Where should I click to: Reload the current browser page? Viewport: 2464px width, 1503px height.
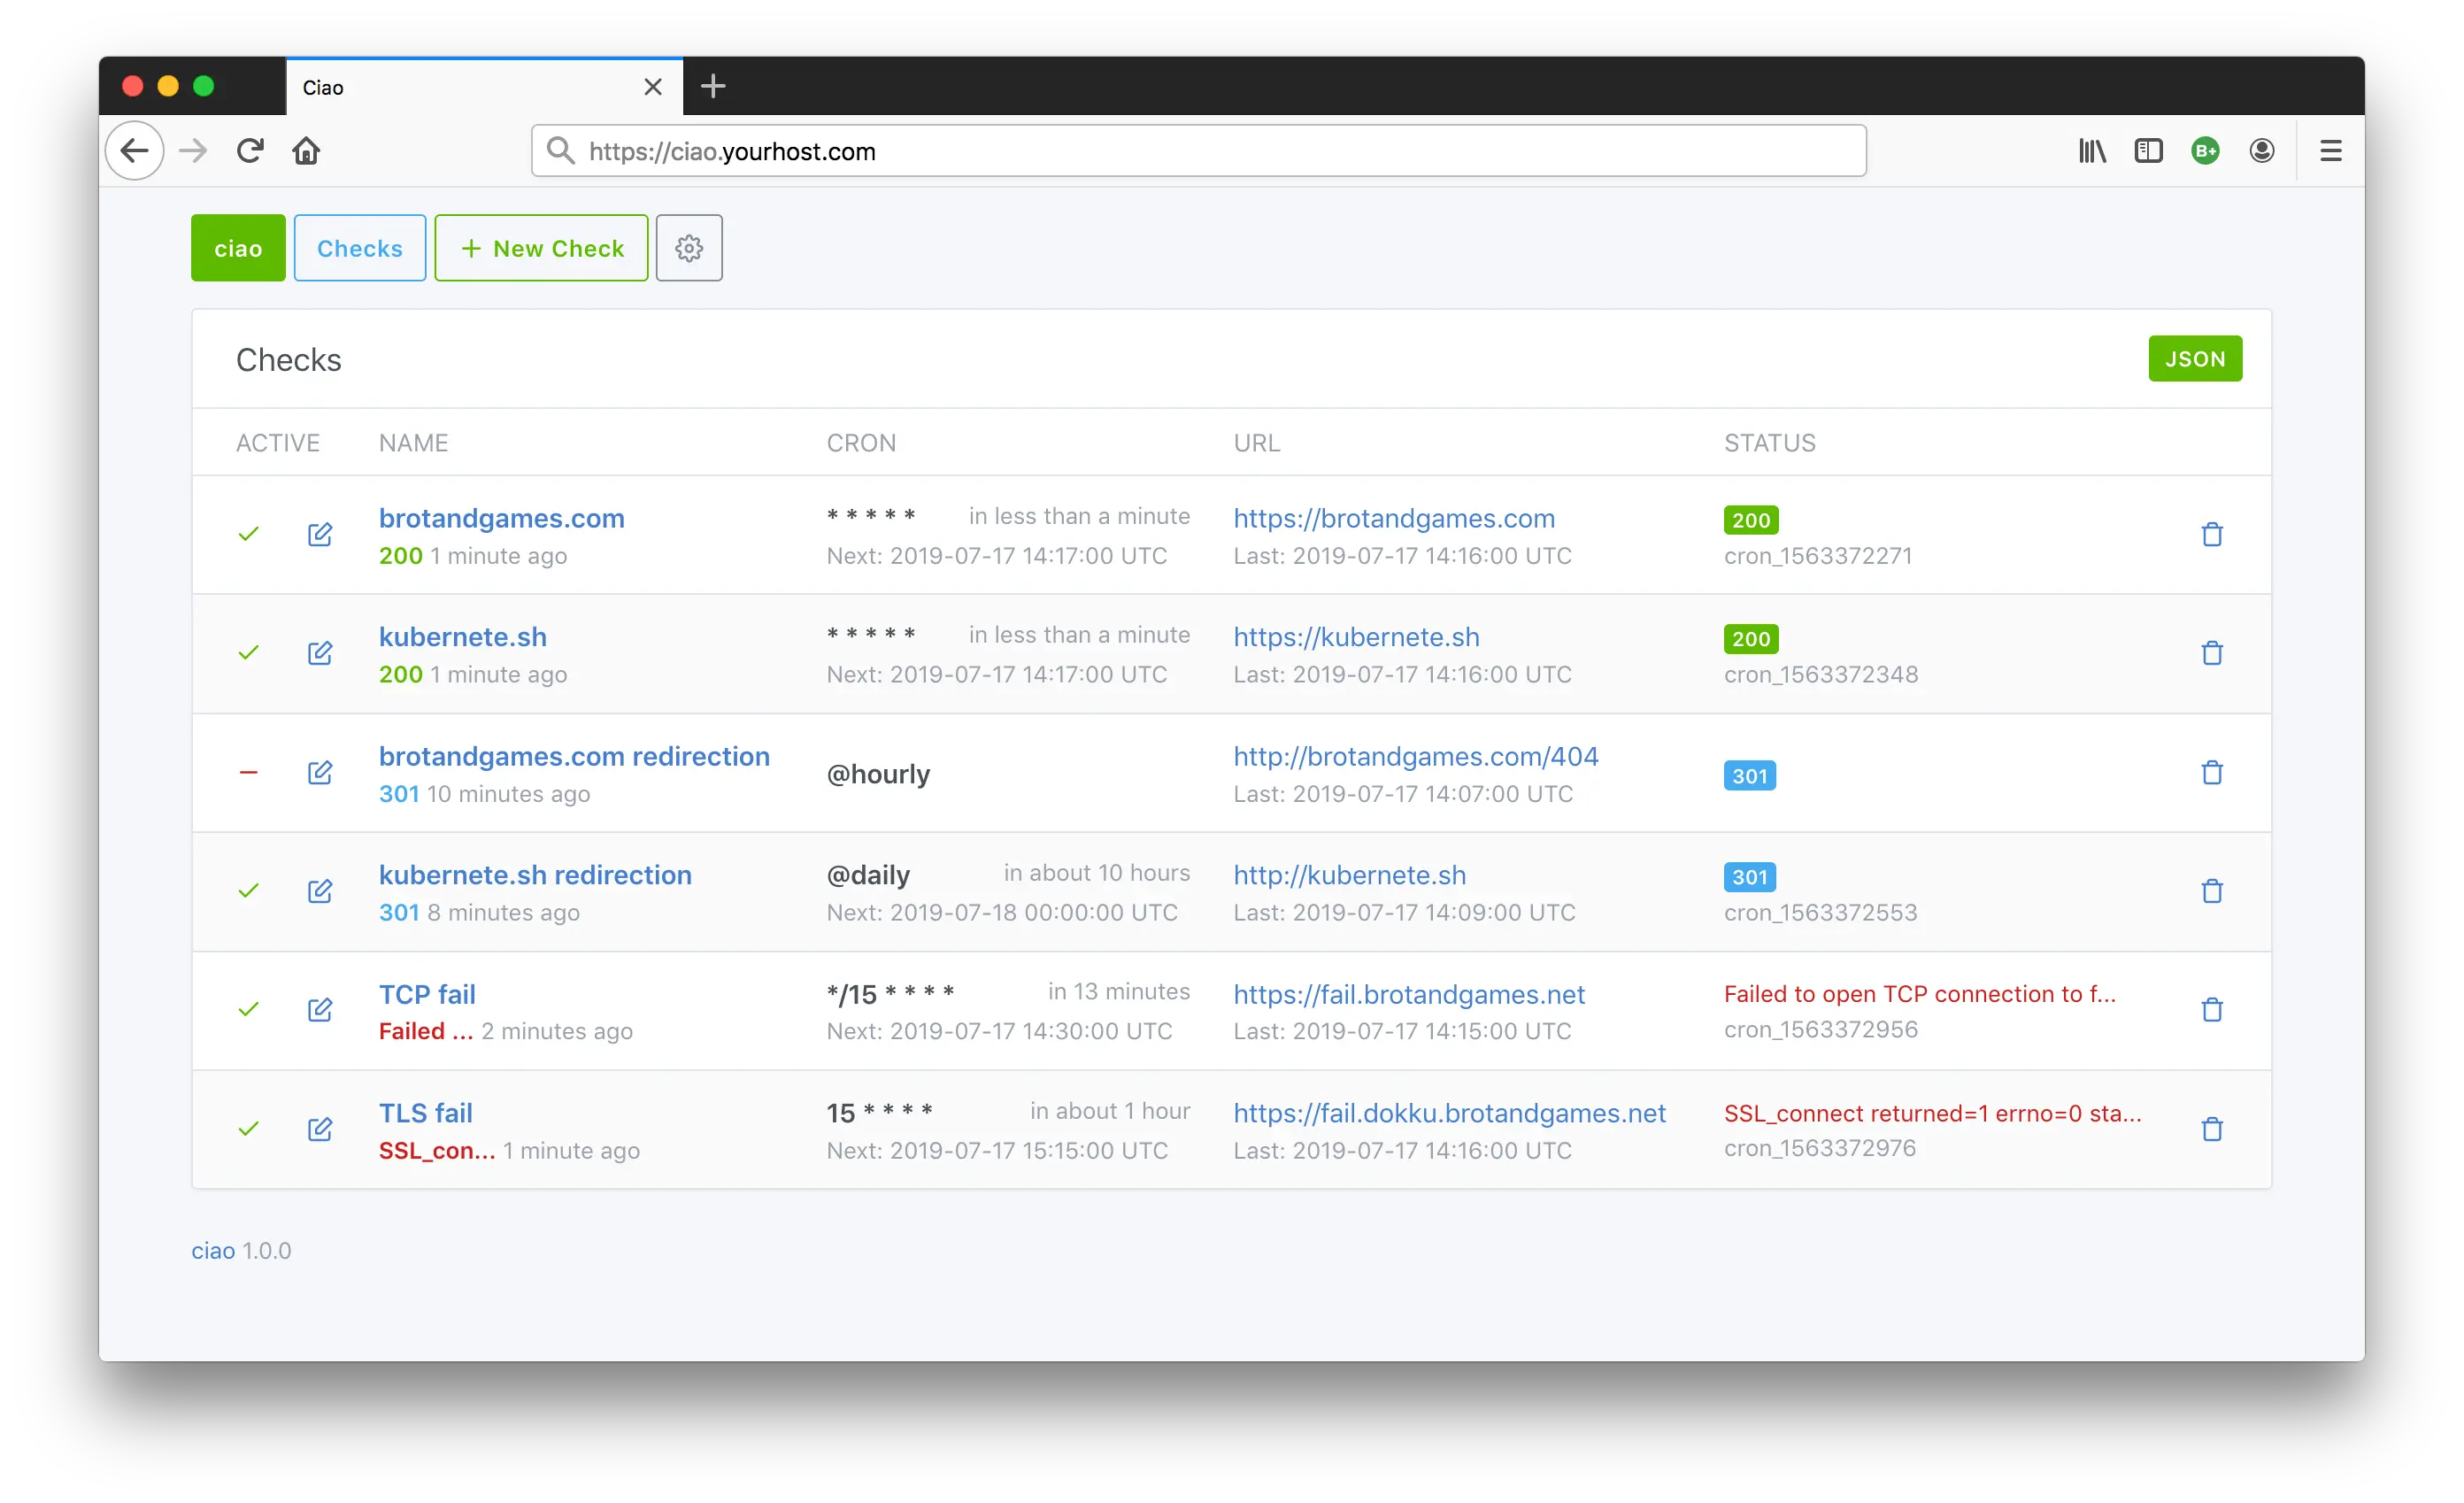pos(250,151)
